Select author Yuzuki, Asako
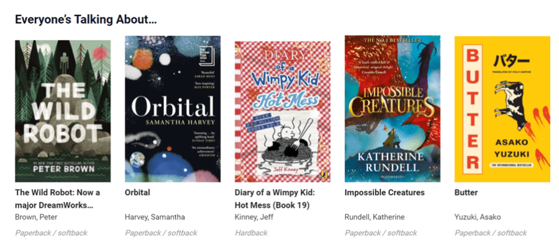The image size is (559, 251). pos(478,217)
